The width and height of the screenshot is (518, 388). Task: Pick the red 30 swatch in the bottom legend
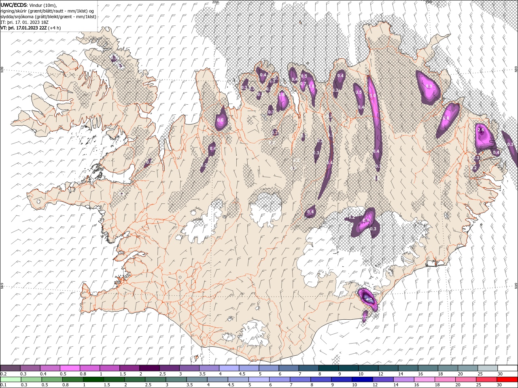click(x=507, y=380)
